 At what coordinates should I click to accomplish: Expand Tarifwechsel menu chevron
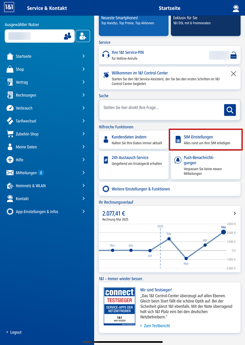coord(83,121)
